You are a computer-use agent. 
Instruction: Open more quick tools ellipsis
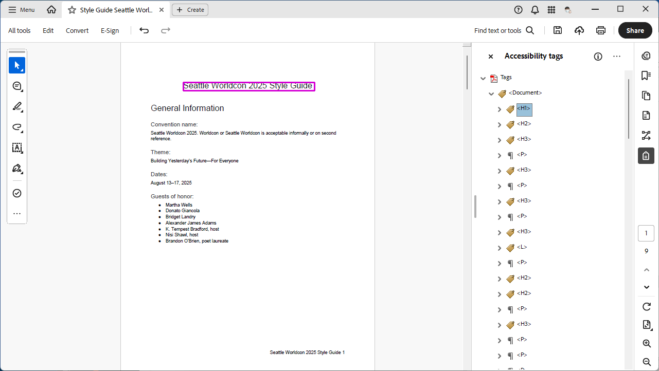click(17, 214)
